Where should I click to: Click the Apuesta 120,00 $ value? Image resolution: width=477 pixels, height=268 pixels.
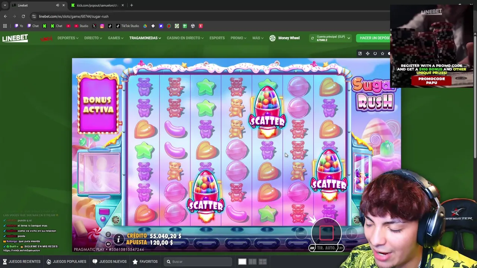point(161,243)
